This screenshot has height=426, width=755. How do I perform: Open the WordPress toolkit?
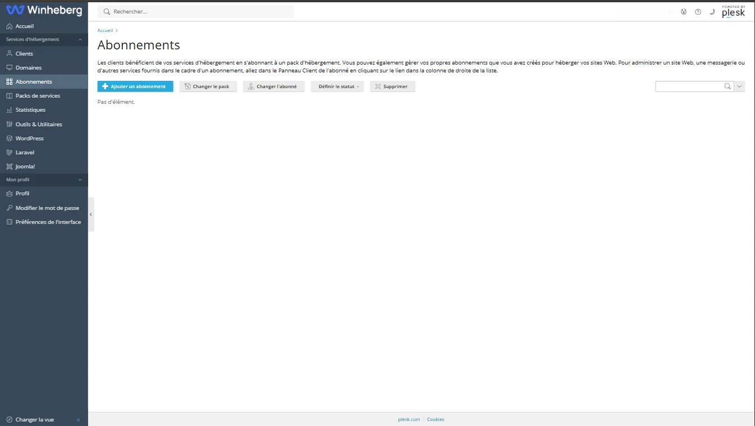(x=44, y=138)
